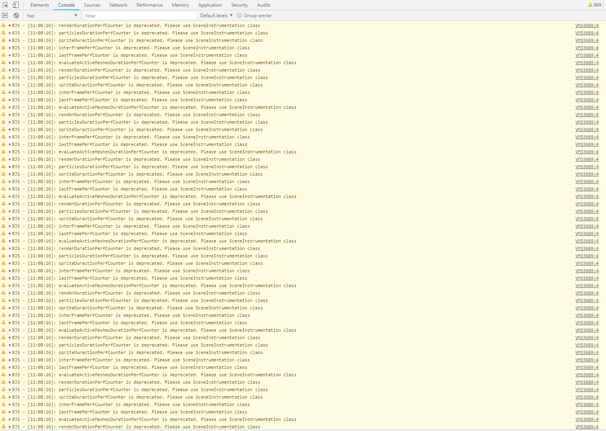The image size is (606, 431).
Task: Expand the bottommost evaluateActiveMeshesDurationPerfCounter warning
Action: [10, 419]
